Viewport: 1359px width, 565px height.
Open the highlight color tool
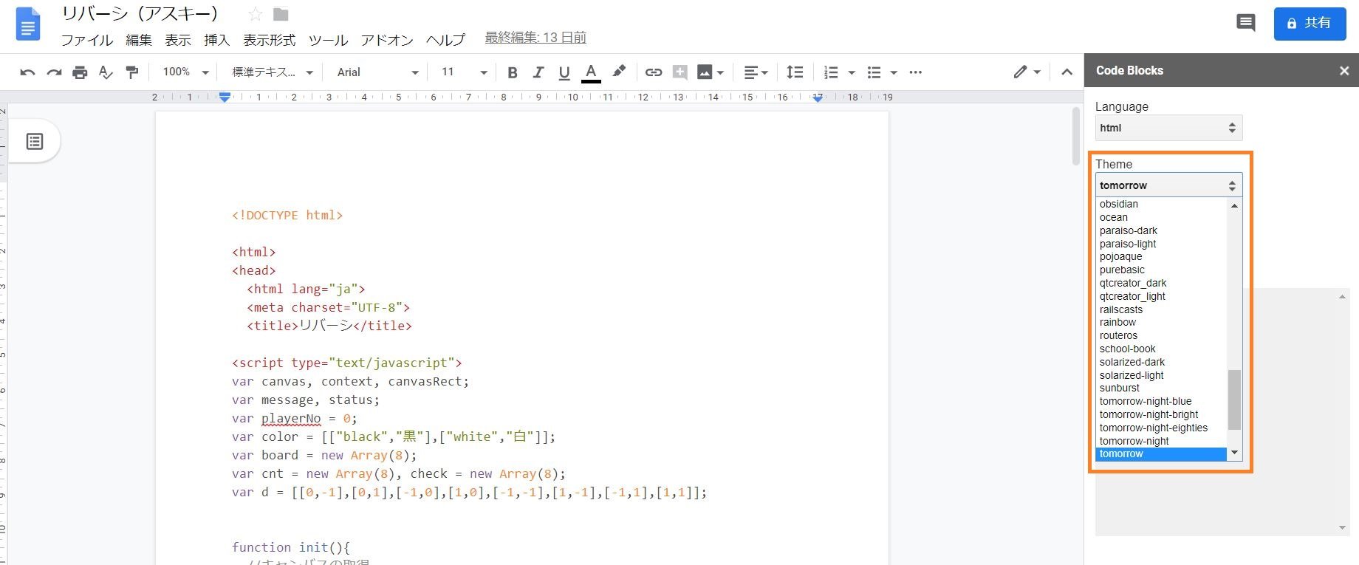pyautogui.click(x=619, y=72)
